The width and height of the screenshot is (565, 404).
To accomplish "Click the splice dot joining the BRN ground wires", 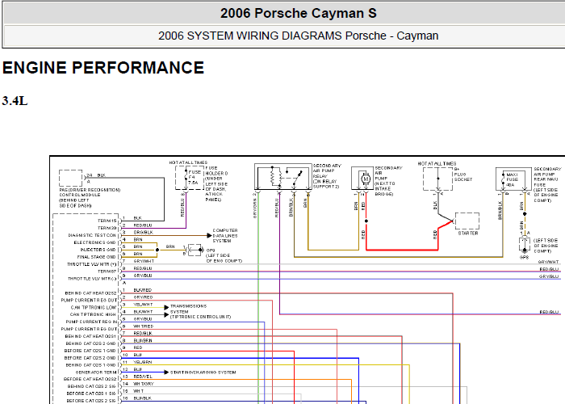I will (157, 250).
